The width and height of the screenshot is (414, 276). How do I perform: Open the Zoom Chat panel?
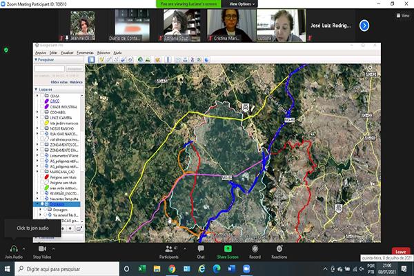point(201,252)
